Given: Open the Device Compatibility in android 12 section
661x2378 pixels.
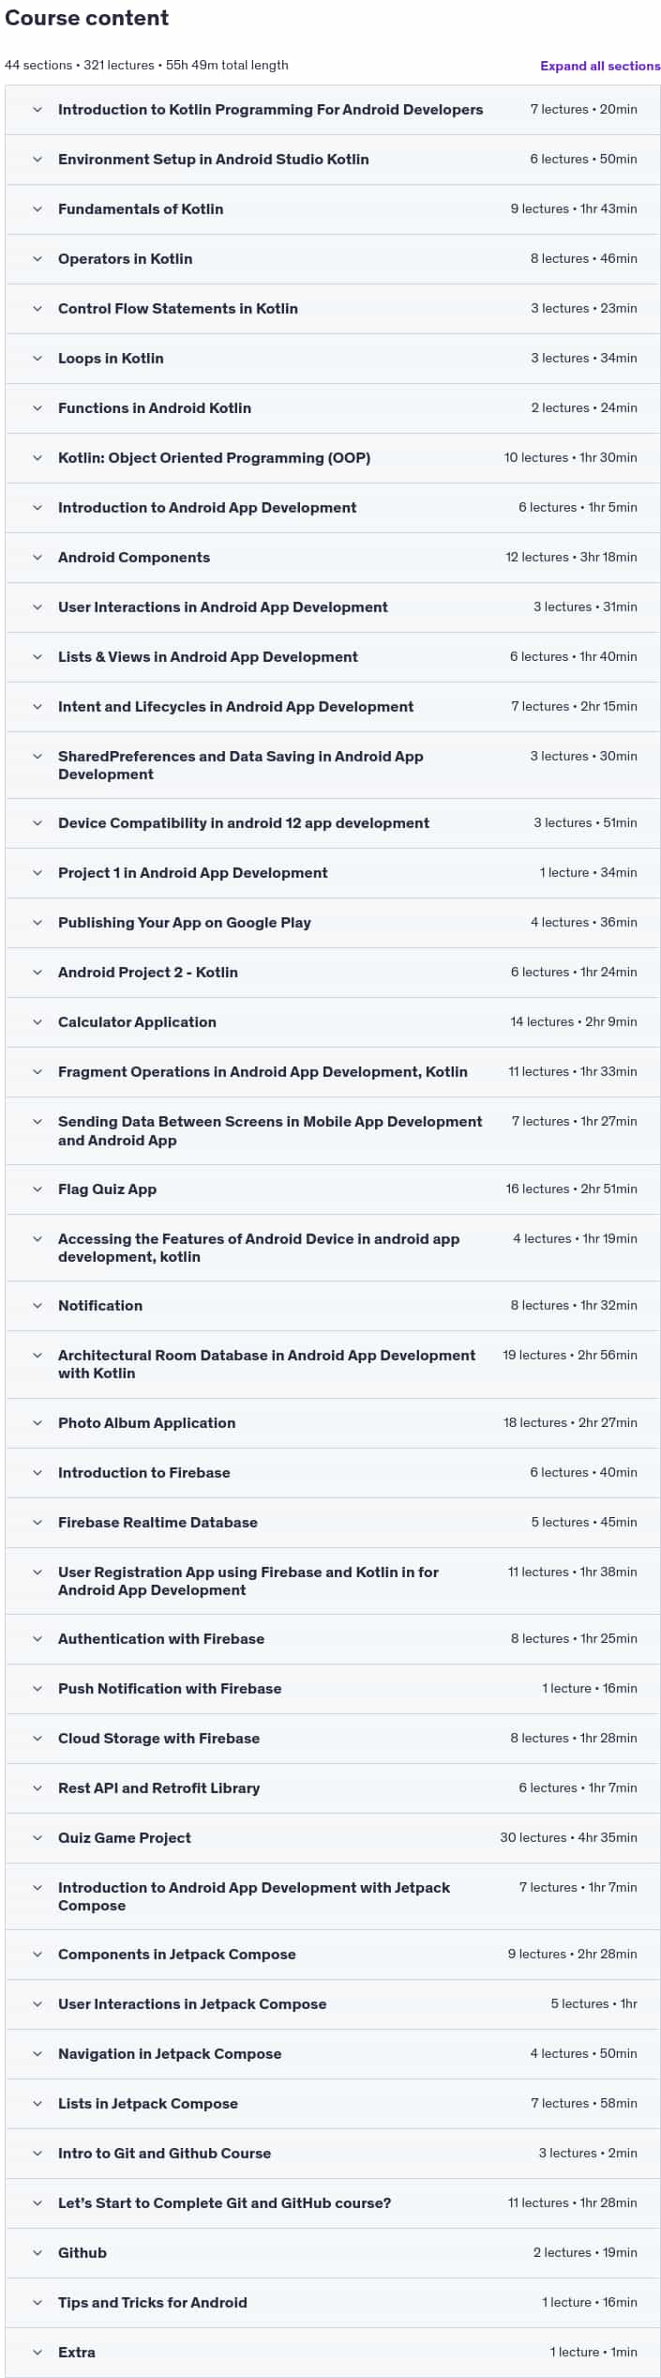Looking at the screenshot, I should coord(244,823).
